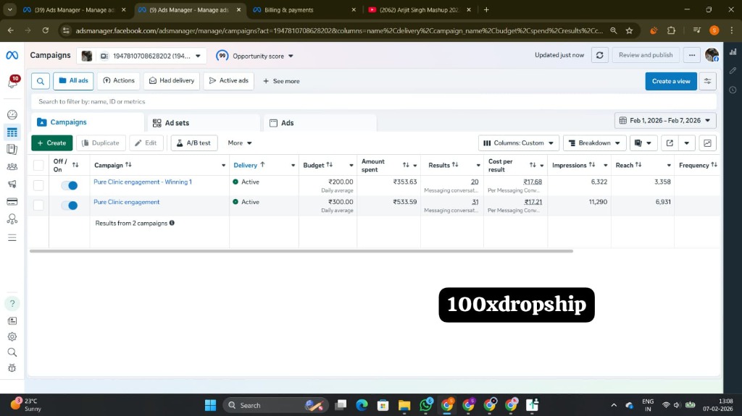This screenshot has width=742, height=416.
Task: Click Create a view button
Action: pos(671,81)
